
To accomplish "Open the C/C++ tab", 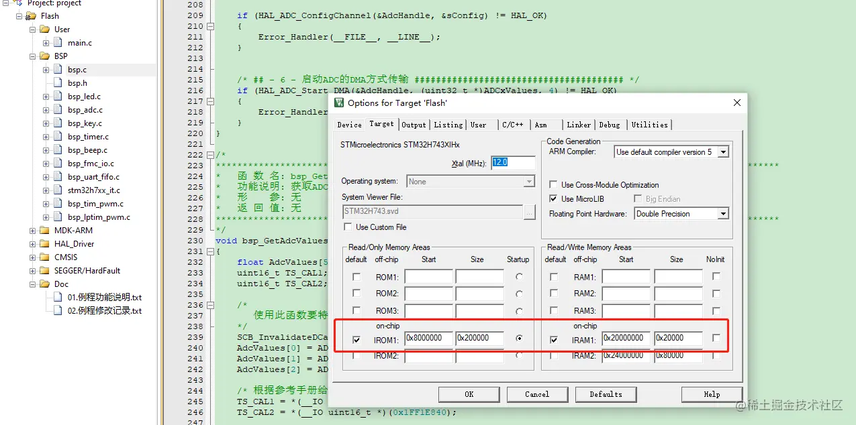I will (513, 125).
